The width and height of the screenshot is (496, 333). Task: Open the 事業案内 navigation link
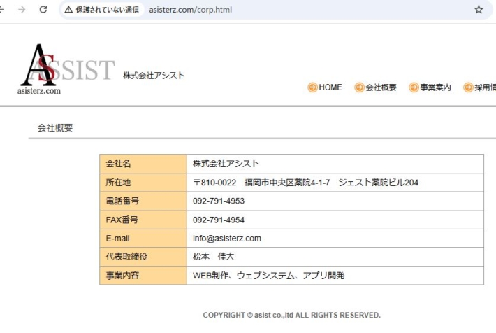coord(436,87)
